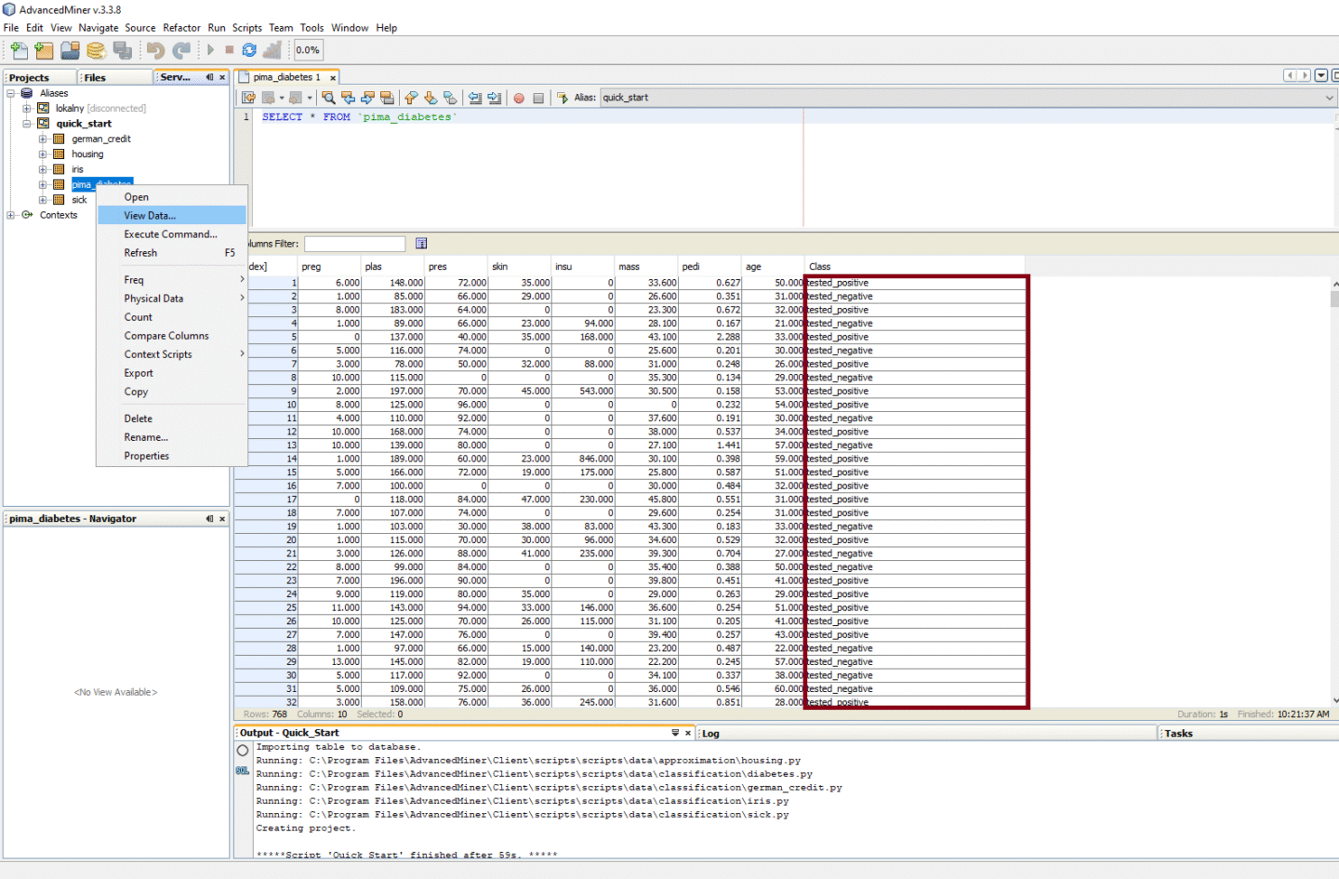
Task: Click the red record macro icon
Action: pos(519,98)
